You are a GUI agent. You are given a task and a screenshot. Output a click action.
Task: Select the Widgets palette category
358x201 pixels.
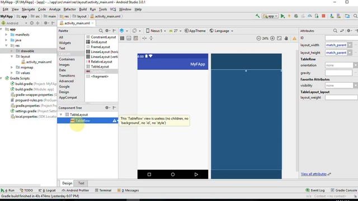(65, 42)
